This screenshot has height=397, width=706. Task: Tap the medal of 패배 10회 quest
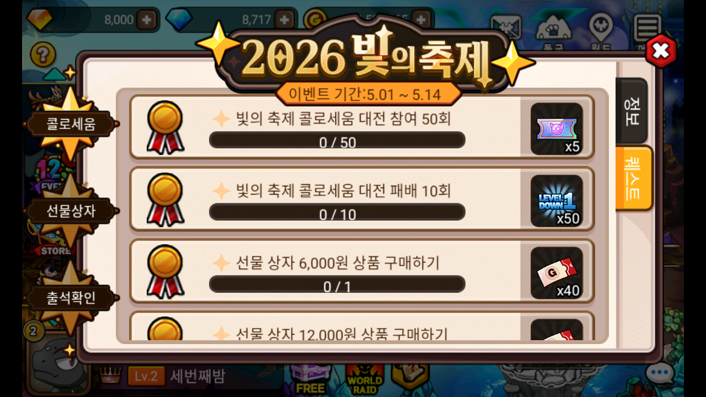coord(165,199)
